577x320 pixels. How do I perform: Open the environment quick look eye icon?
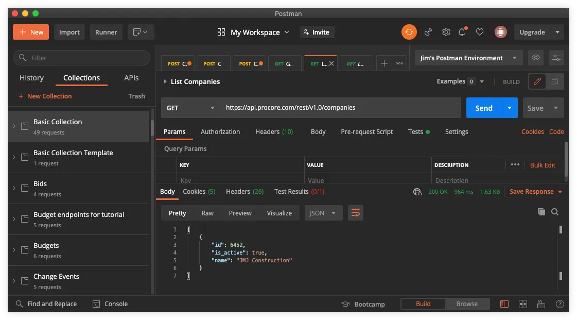click(536, 58)
